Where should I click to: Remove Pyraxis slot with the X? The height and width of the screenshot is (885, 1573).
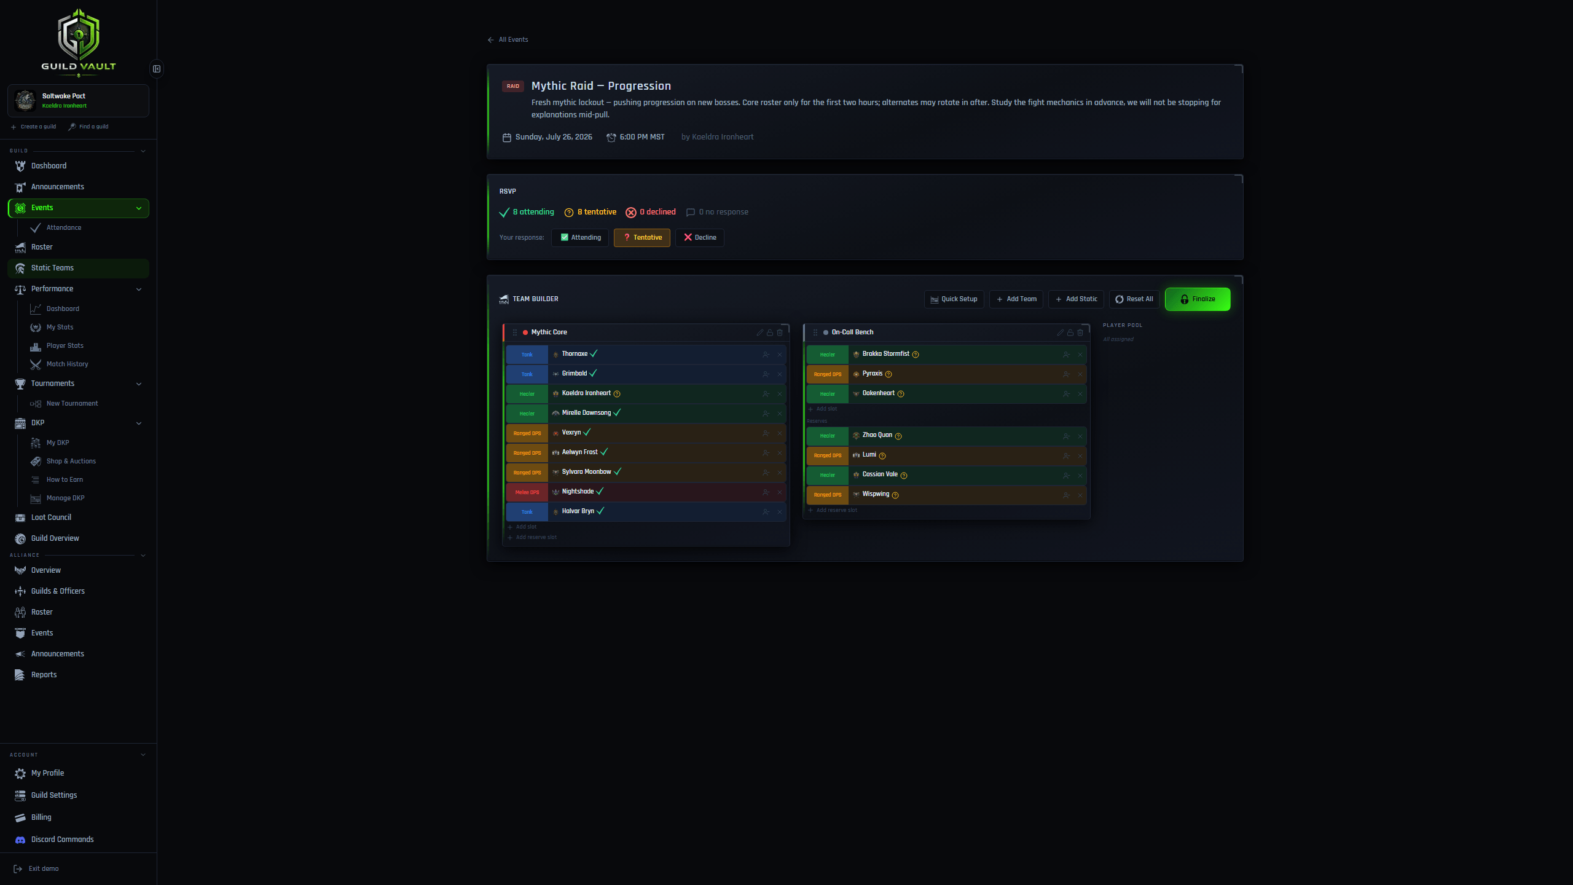click(1080, 374)
